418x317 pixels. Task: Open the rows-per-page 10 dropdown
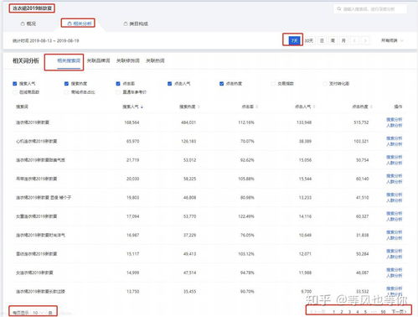(39, 313)
